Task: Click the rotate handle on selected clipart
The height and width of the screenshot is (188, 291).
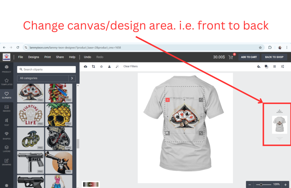Action: click(x=201, y=100)
